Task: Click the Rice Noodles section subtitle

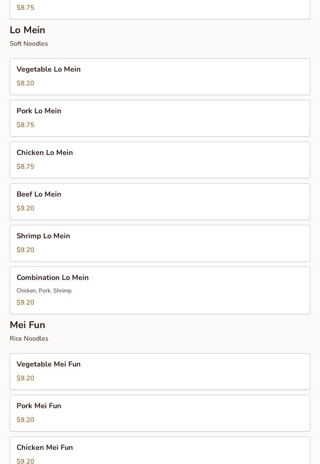Action: point(29,339)
